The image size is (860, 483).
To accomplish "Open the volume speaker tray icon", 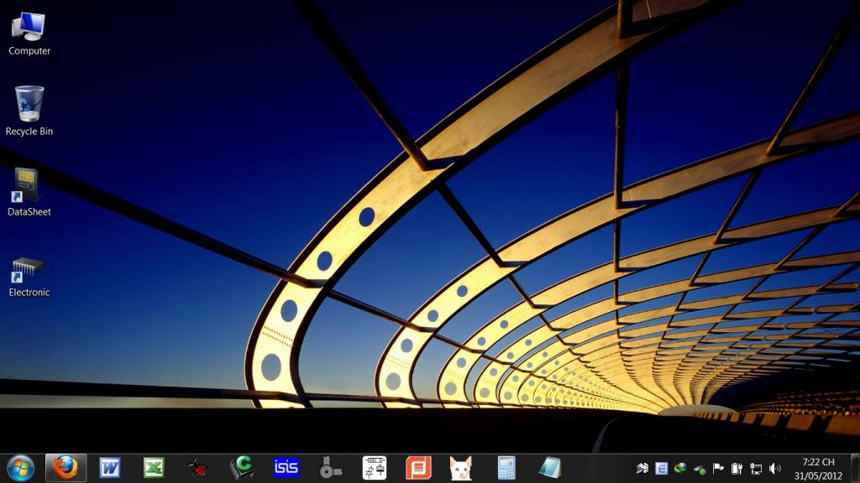I will click(775, 468).
